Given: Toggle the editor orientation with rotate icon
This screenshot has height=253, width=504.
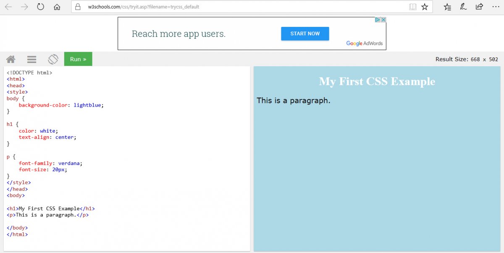Looking at the screenshot, I should point(53,59).
